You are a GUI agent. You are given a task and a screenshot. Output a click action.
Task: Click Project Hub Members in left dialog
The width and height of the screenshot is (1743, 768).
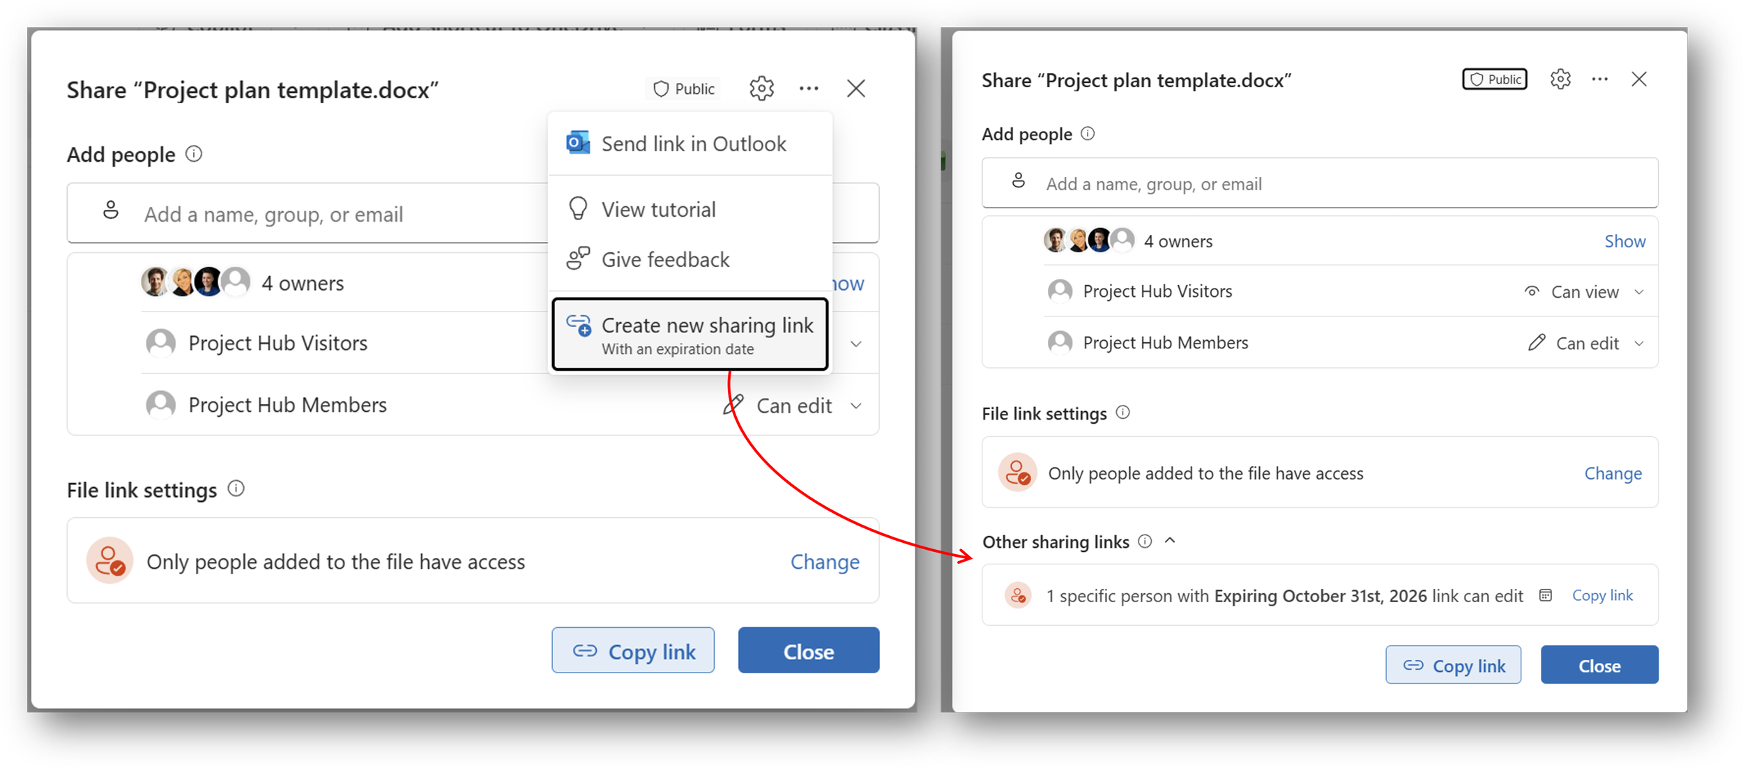pos(287,405)
